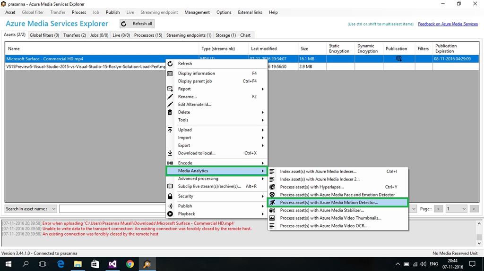Click the Delete trash can icon
Image resolution: width=484 pixels, height=271 pixels.
pos(170,112)
